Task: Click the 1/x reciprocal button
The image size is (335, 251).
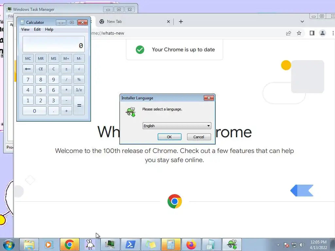Action: pyautogui.click(x=79, y=90)
